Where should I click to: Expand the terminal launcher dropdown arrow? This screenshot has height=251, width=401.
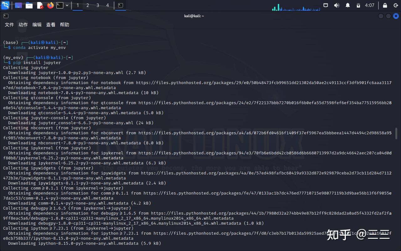(x=67, y=5)
